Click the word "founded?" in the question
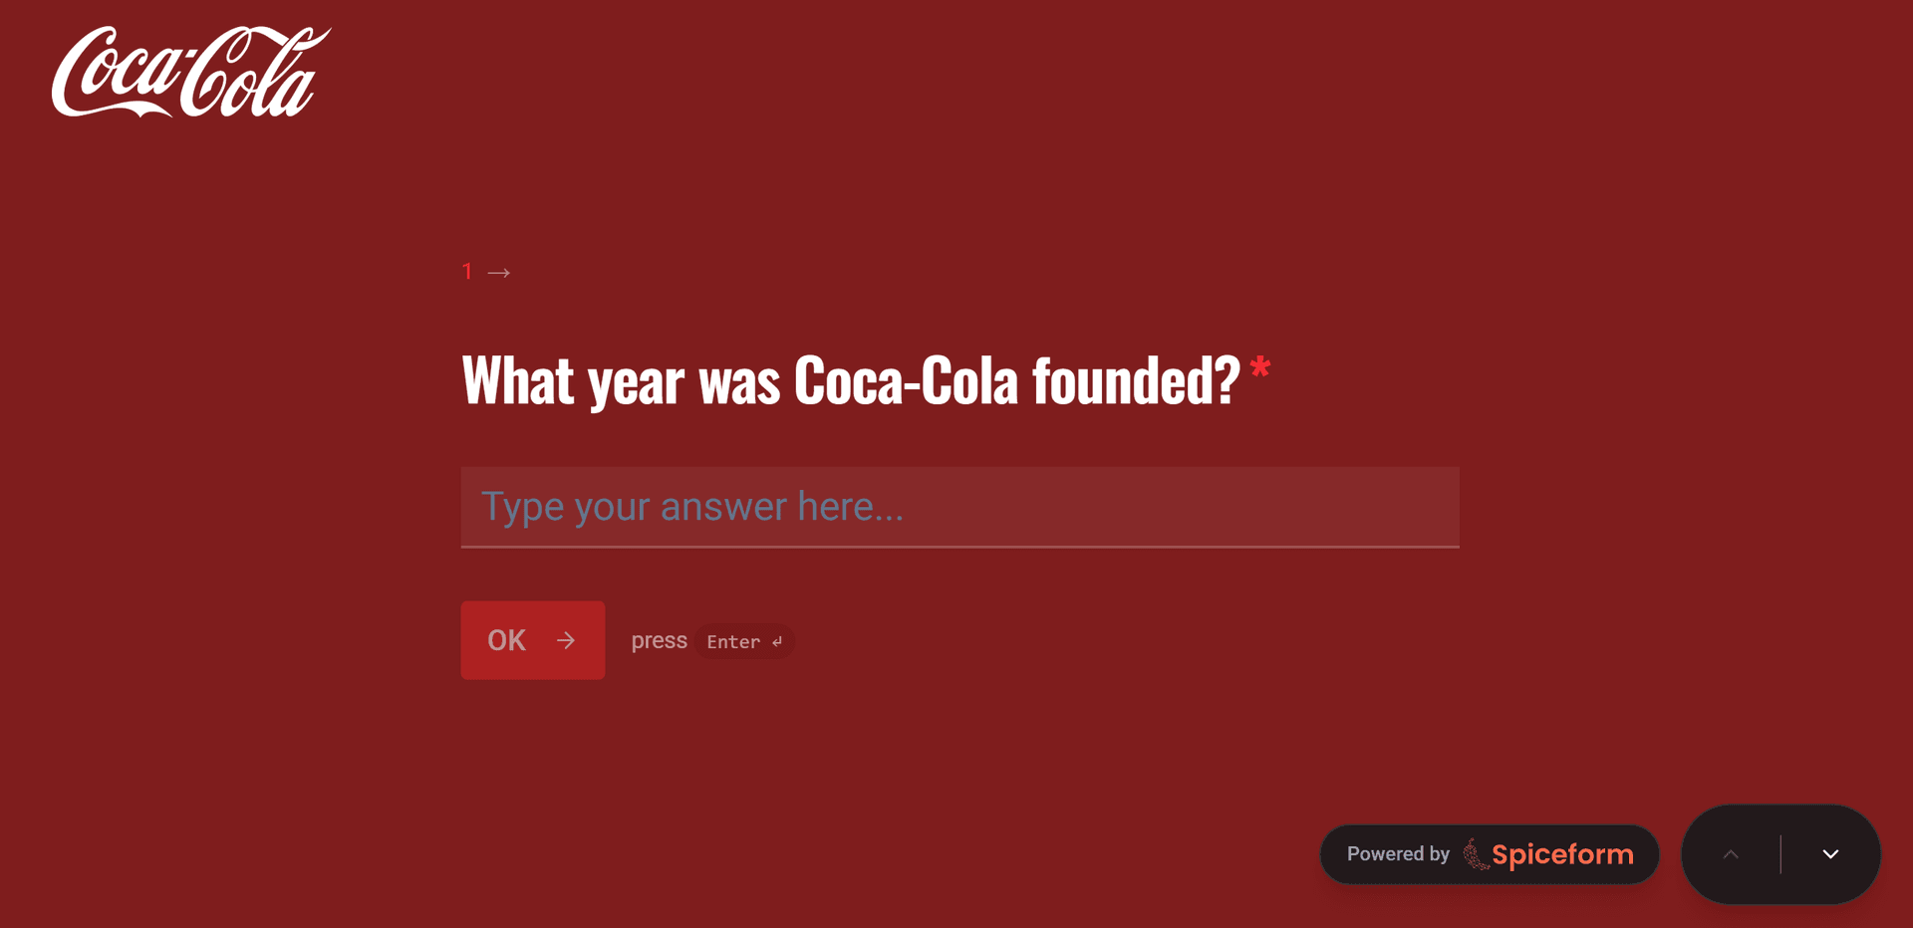This screenshot has width=1913, height=928. point(1136,381)
